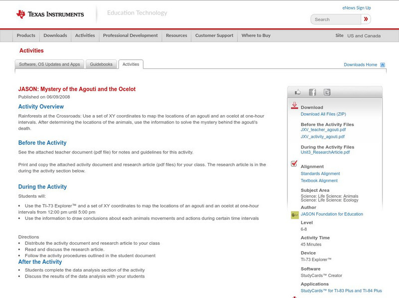This screenshot has height=298, width=399.
Task: Open the Professional Development menu
Action: click(130, 35)
